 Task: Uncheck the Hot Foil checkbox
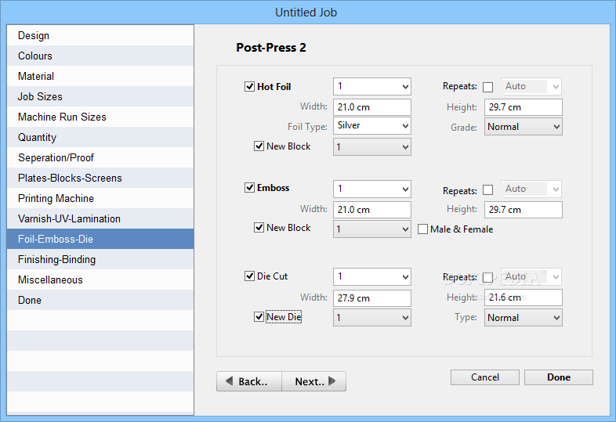pos(249,86)
